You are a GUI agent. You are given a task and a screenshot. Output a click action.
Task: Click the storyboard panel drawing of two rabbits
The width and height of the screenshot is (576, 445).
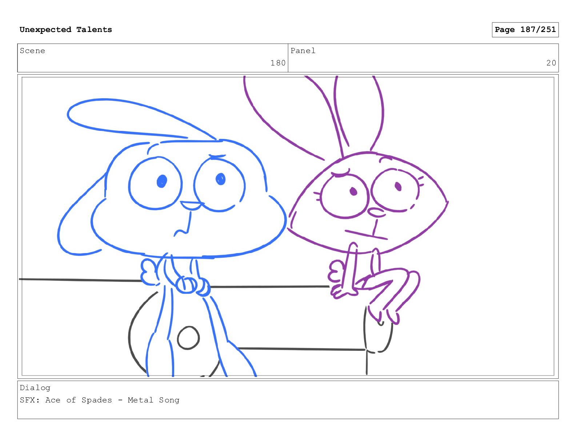(x=288, y=226)
